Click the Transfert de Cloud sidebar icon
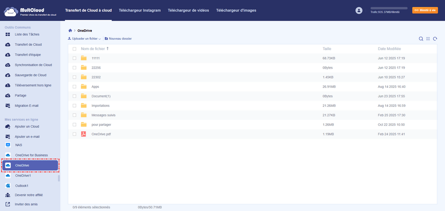The image size is (445, 211). [x=8, y=44]
